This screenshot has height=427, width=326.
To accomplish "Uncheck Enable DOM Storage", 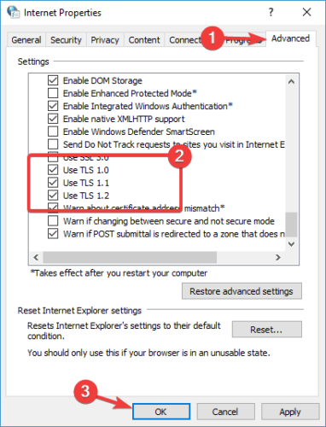I will coord(53,80).
